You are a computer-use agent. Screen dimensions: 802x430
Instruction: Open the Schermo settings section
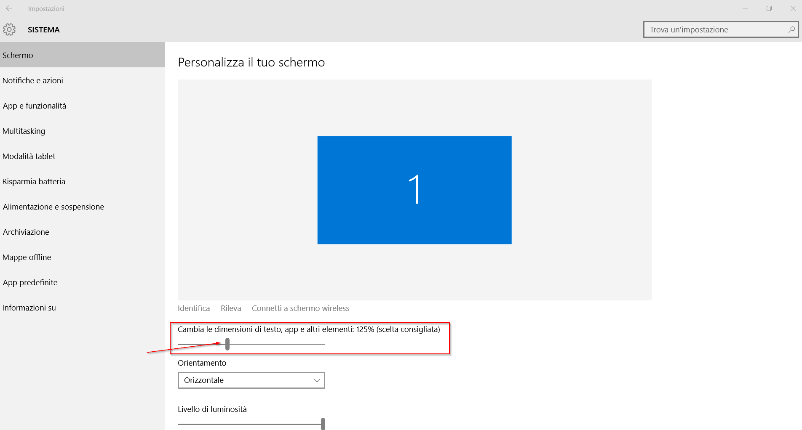[83, 55]
